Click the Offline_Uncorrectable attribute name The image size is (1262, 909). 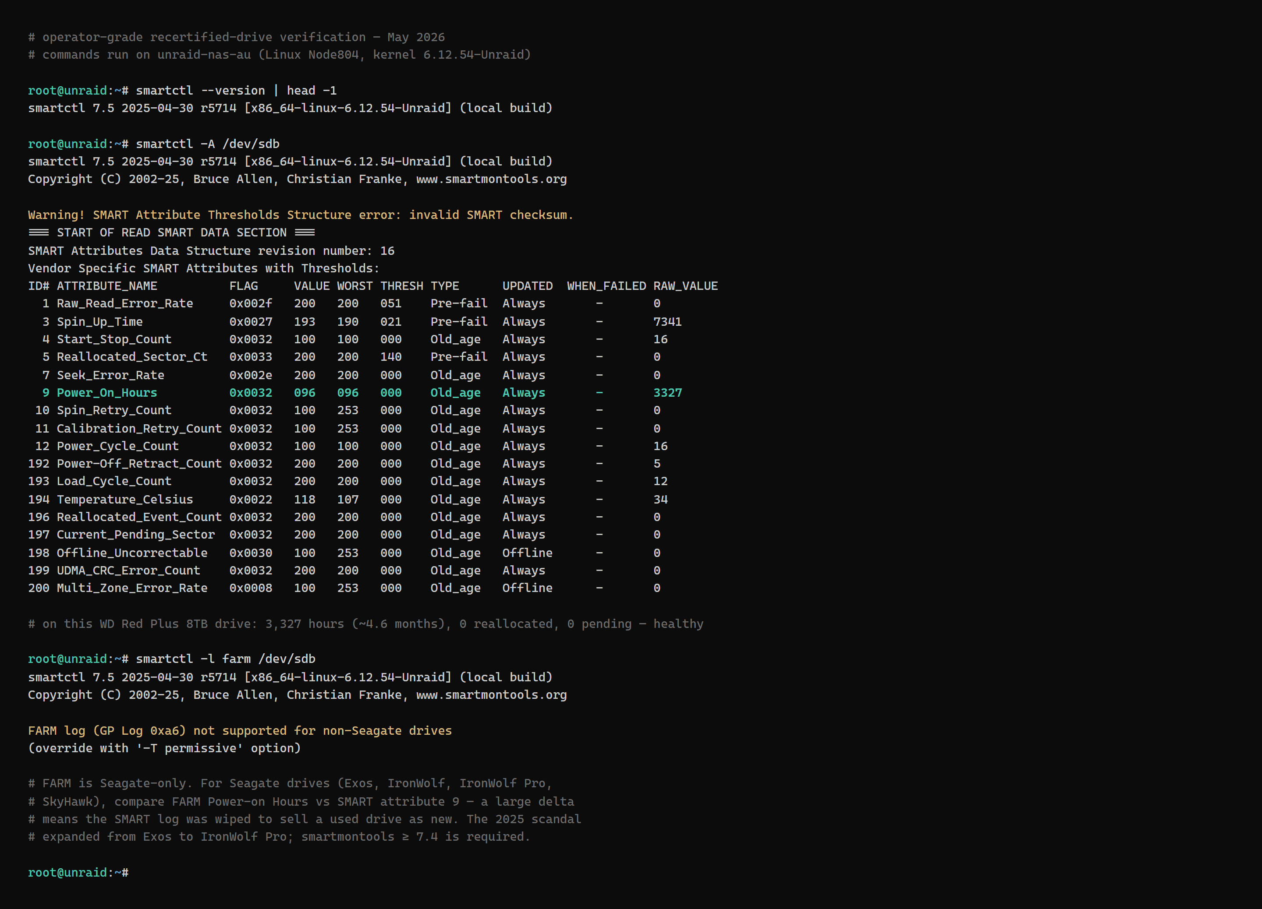[132, 553]
